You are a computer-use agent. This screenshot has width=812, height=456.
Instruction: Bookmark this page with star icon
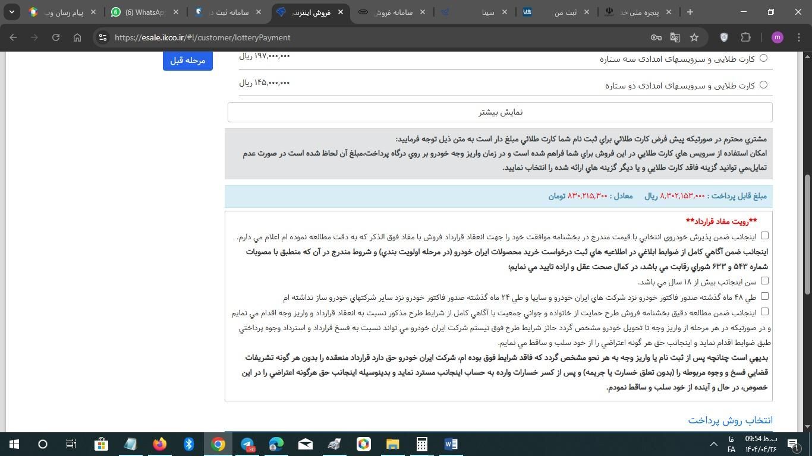coord(694,37)
